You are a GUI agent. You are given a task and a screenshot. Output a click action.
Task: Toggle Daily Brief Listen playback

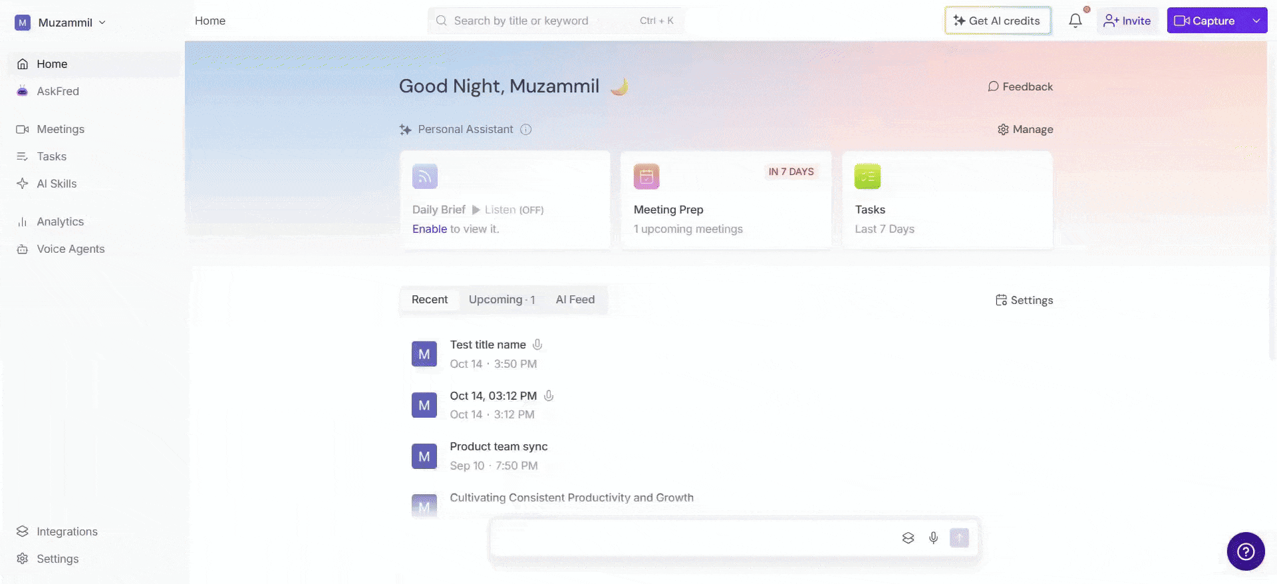tap(507, 210)
